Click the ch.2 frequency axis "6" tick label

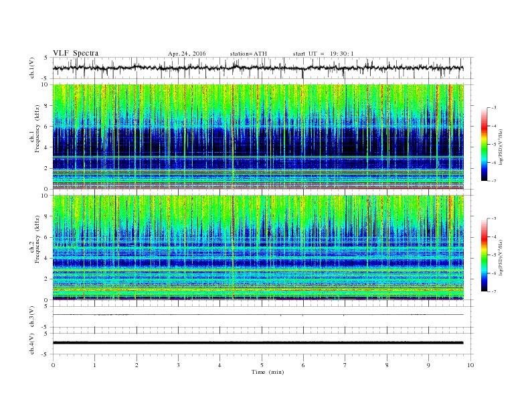tap(47, 237)
